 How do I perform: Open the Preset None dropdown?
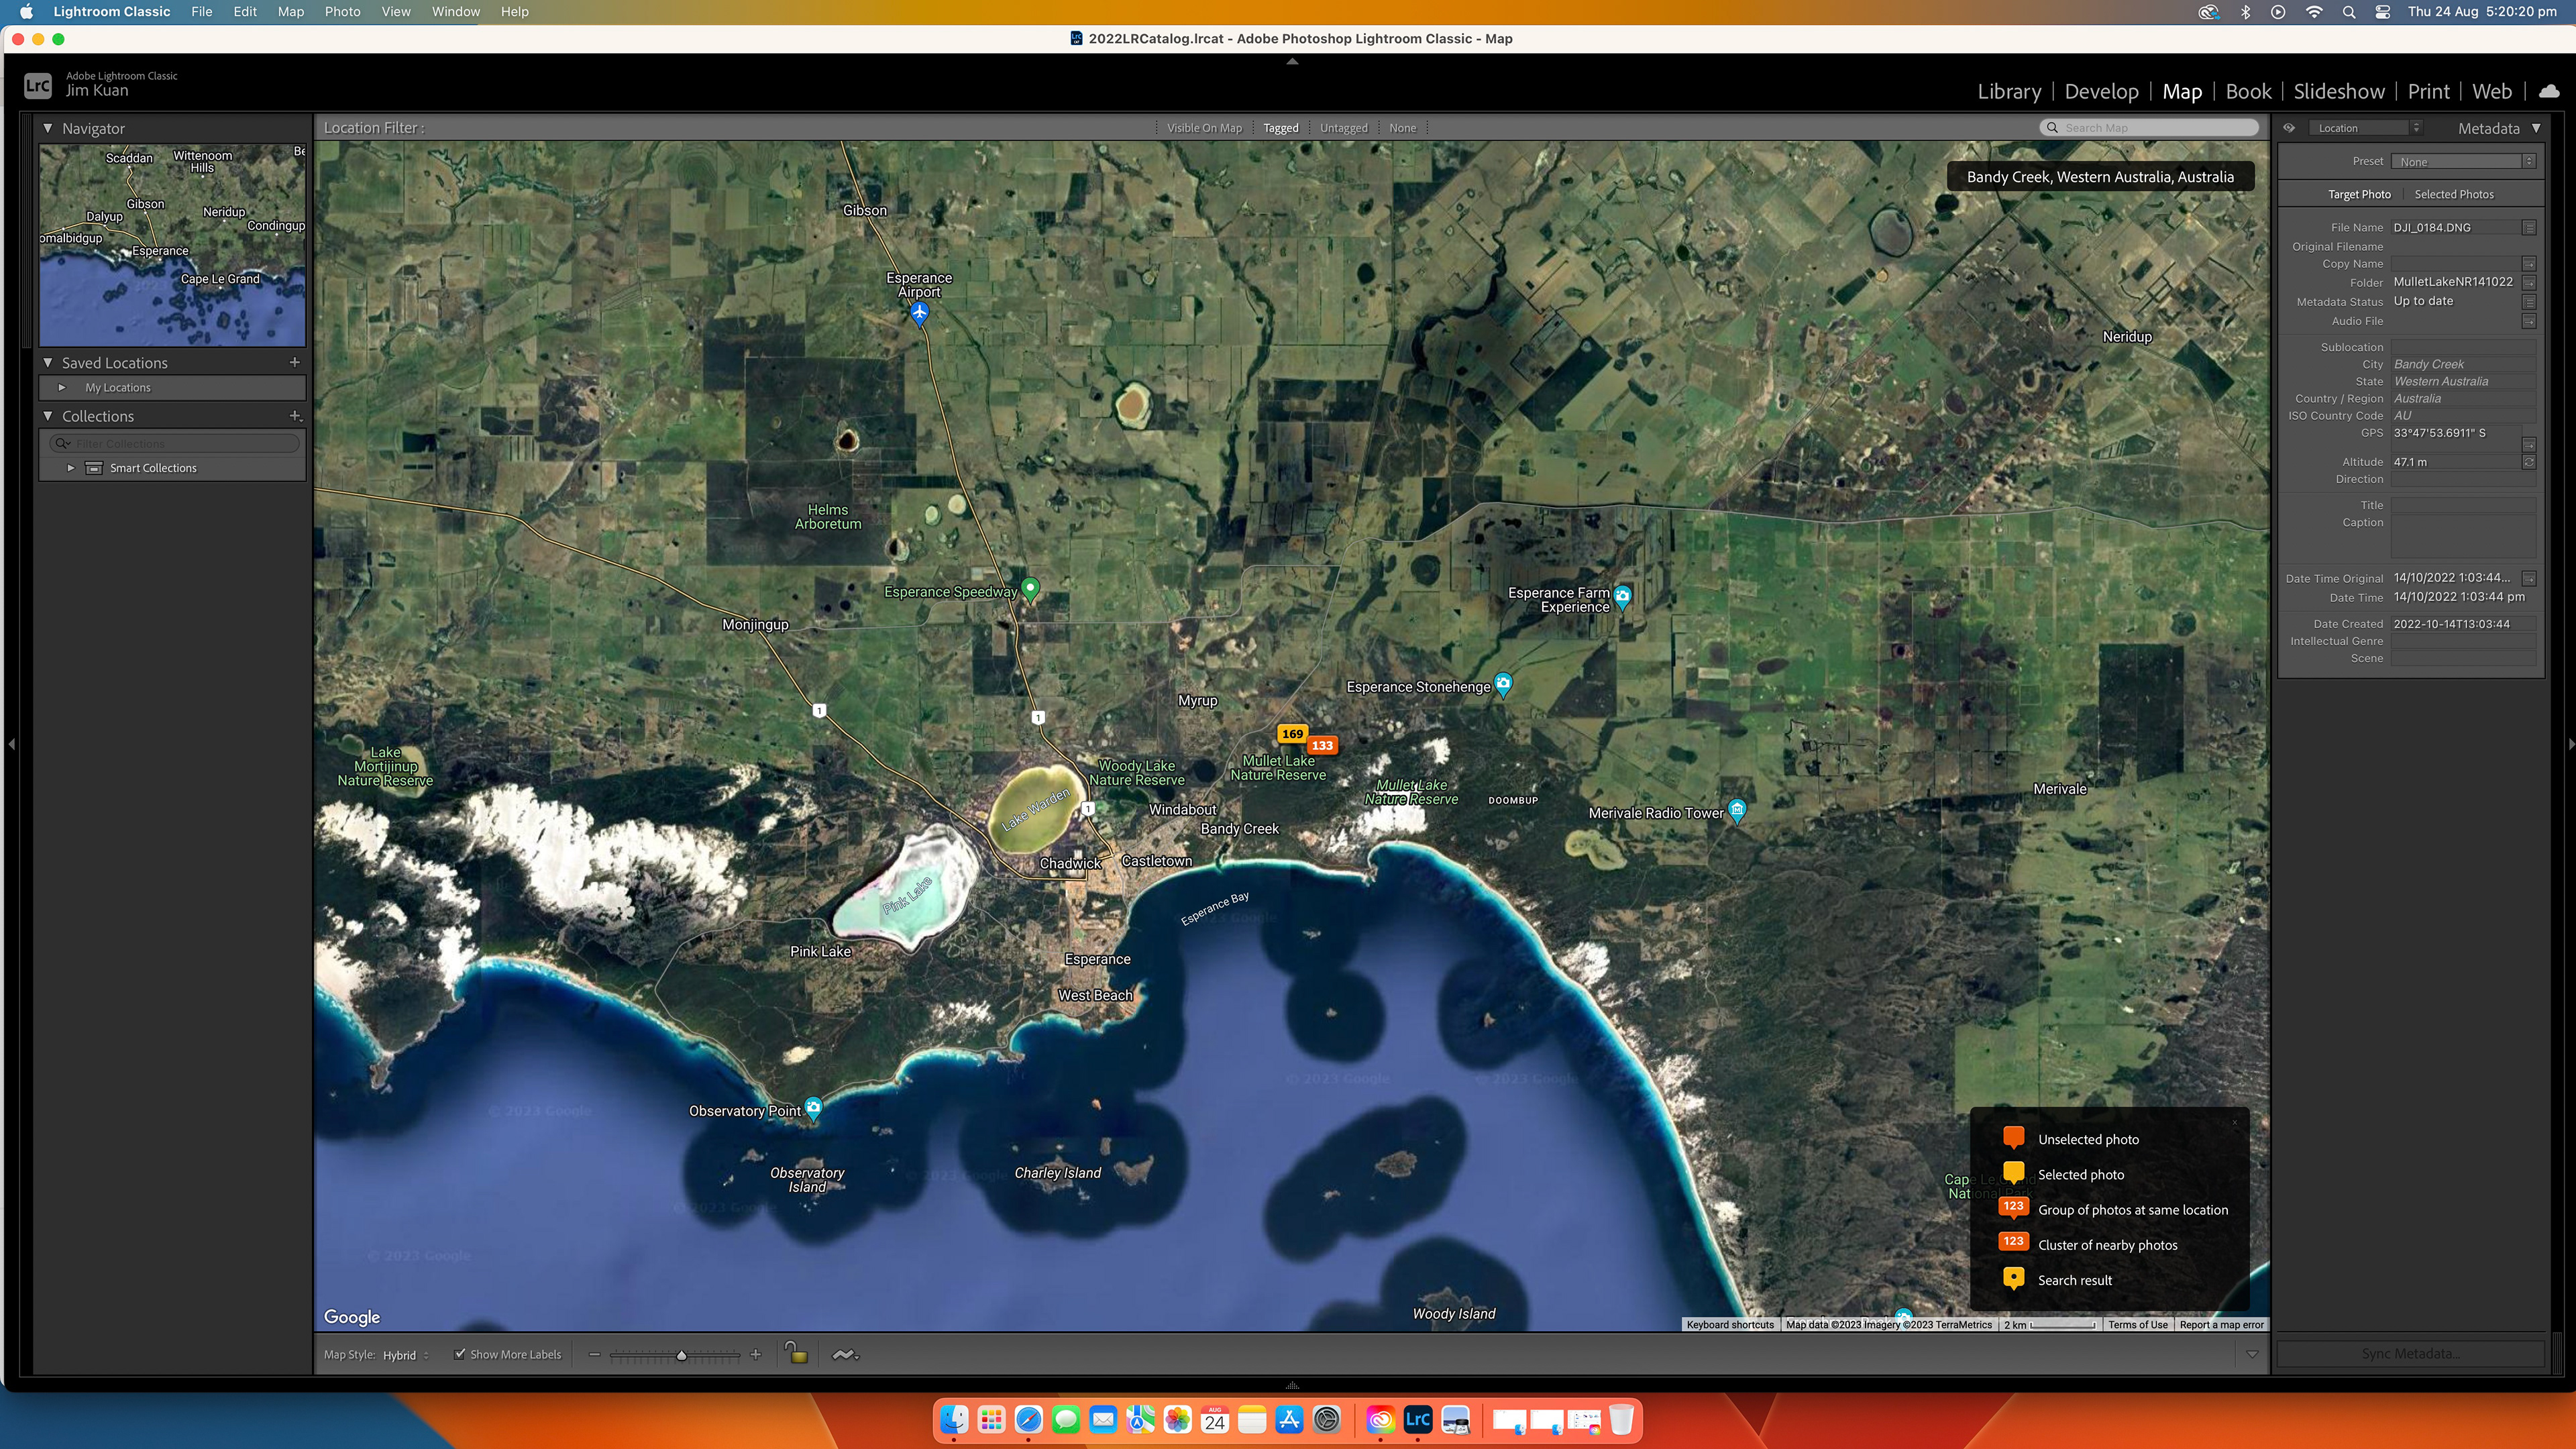tap(2464, 161)
